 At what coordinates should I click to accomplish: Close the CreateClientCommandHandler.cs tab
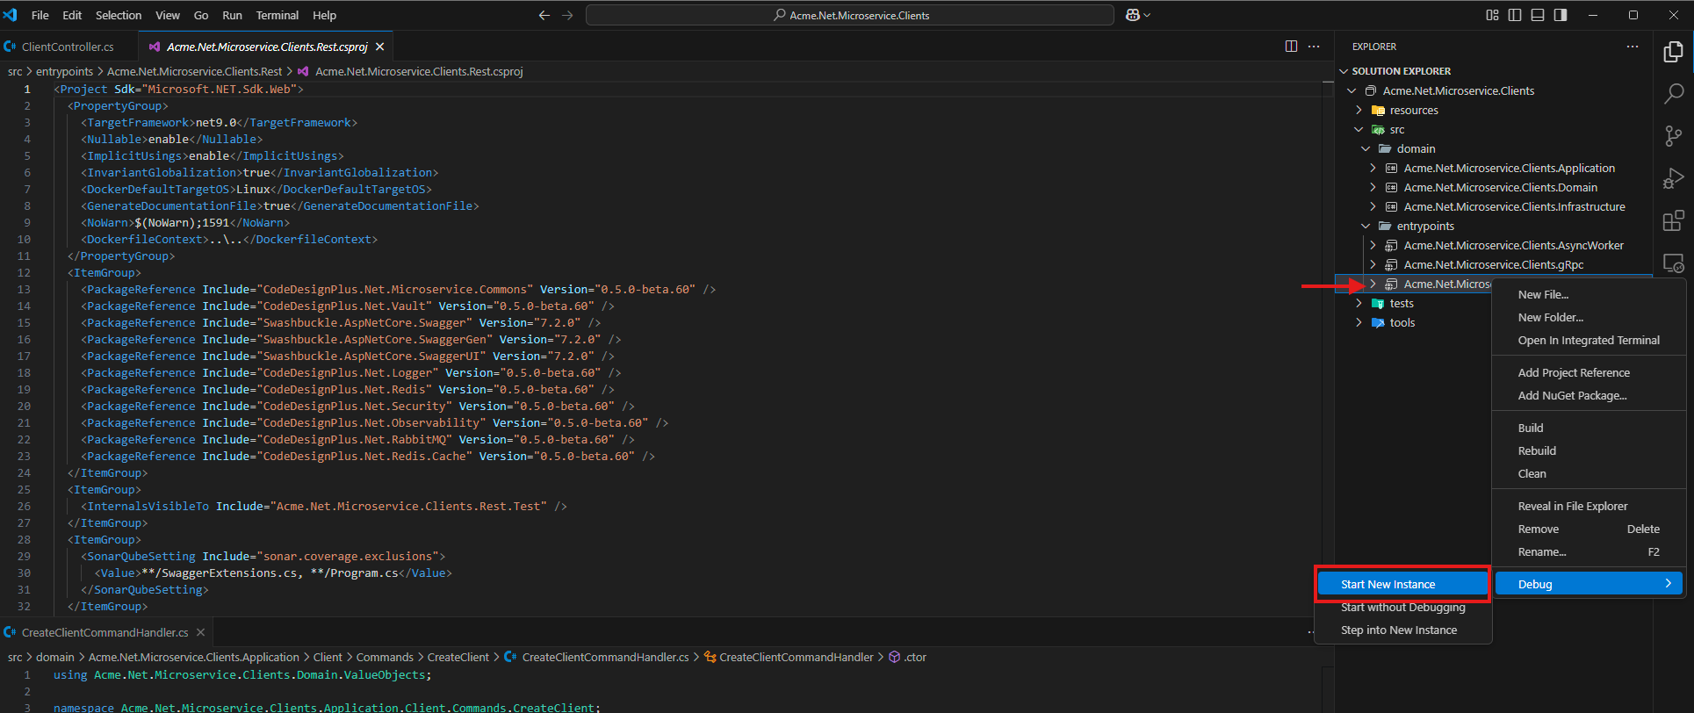pos(200,632)
